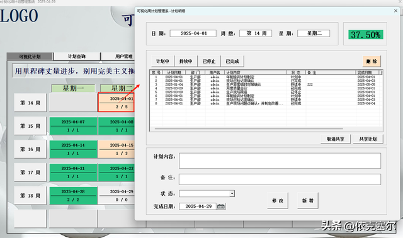Image resolution: width=403 pixels, height=238 pixels.
Task: Select list row with 序号 1
Action: pyautogui.click(x=266, y=77)
